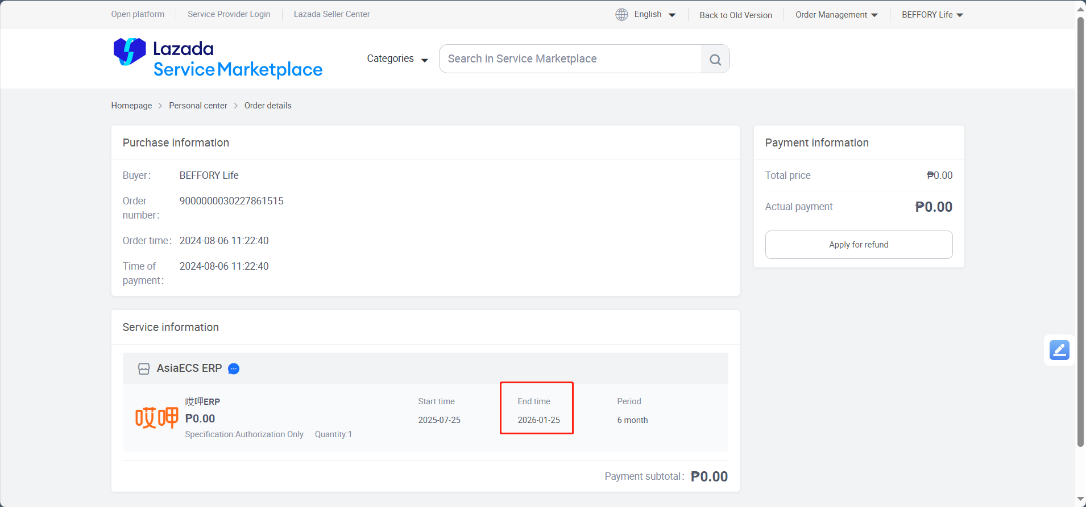Open the Service Provider Login link
The width and height of the screenshot is (1086, 507).
click(x=229, y=14)
